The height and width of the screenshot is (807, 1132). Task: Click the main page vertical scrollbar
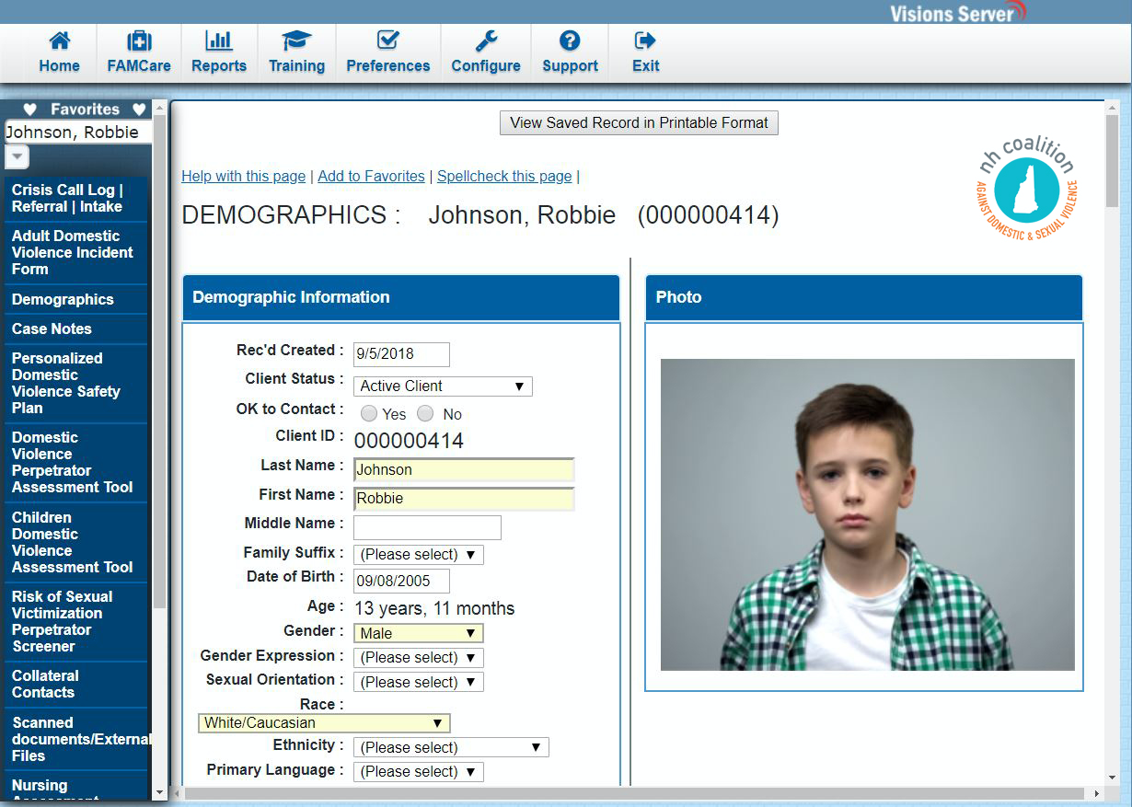click(x=1112, y=160)
